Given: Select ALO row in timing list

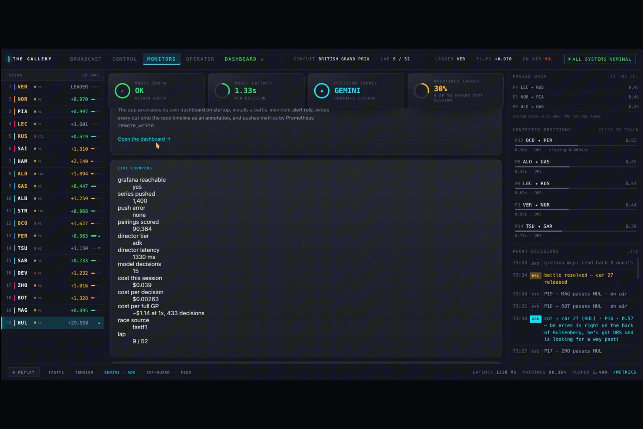Looking at the screenshot, I should coord(53,173).
